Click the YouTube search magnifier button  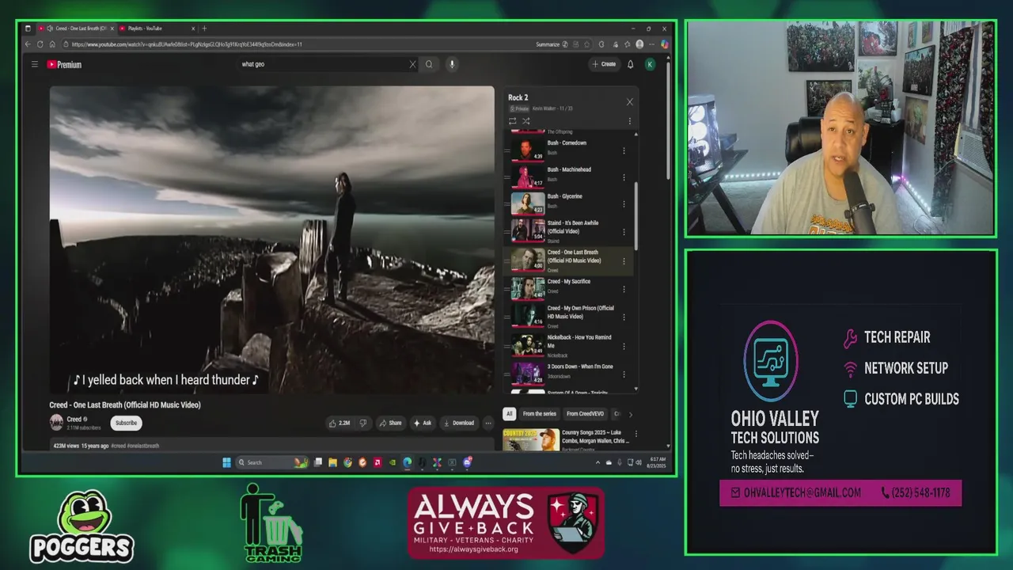(429, 64)
